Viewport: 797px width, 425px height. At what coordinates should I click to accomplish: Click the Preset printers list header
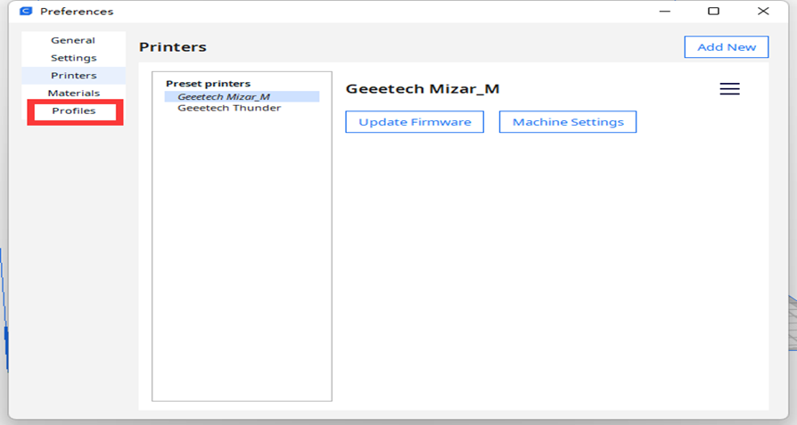tap(208, 83)
